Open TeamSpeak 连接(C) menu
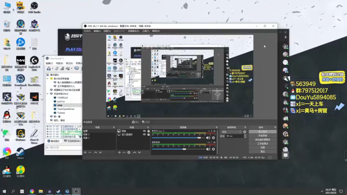The width and height of the screenshot is (347, 195). click(49, 63)
